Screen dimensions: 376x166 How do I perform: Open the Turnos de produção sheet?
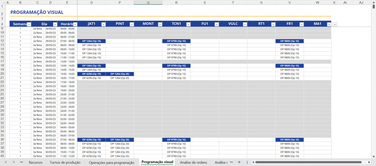click(x=65, y=162)
